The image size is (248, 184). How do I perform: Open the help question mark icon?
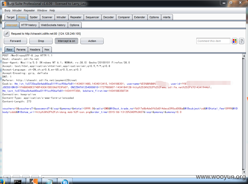click(241, 41)
